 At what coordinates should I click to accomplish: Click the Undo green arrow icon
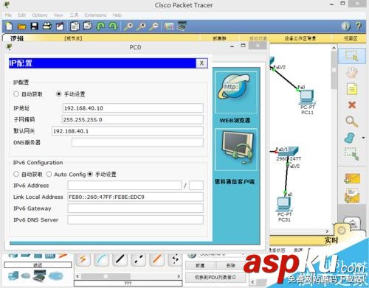point(100,26)
